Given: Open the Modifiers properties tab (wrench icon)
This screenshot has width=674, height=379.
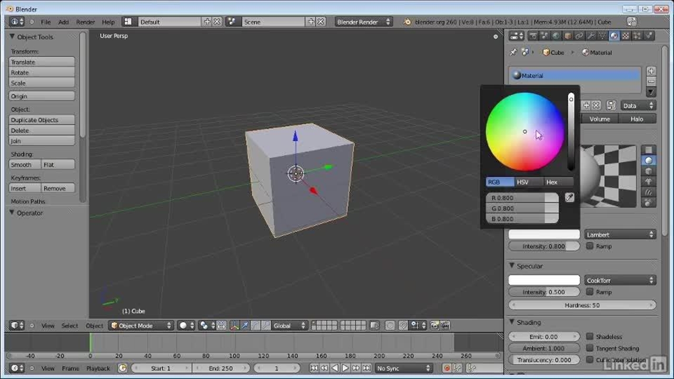Looking at the screenshot, I should pyautogui.click(x=591, y=36).
